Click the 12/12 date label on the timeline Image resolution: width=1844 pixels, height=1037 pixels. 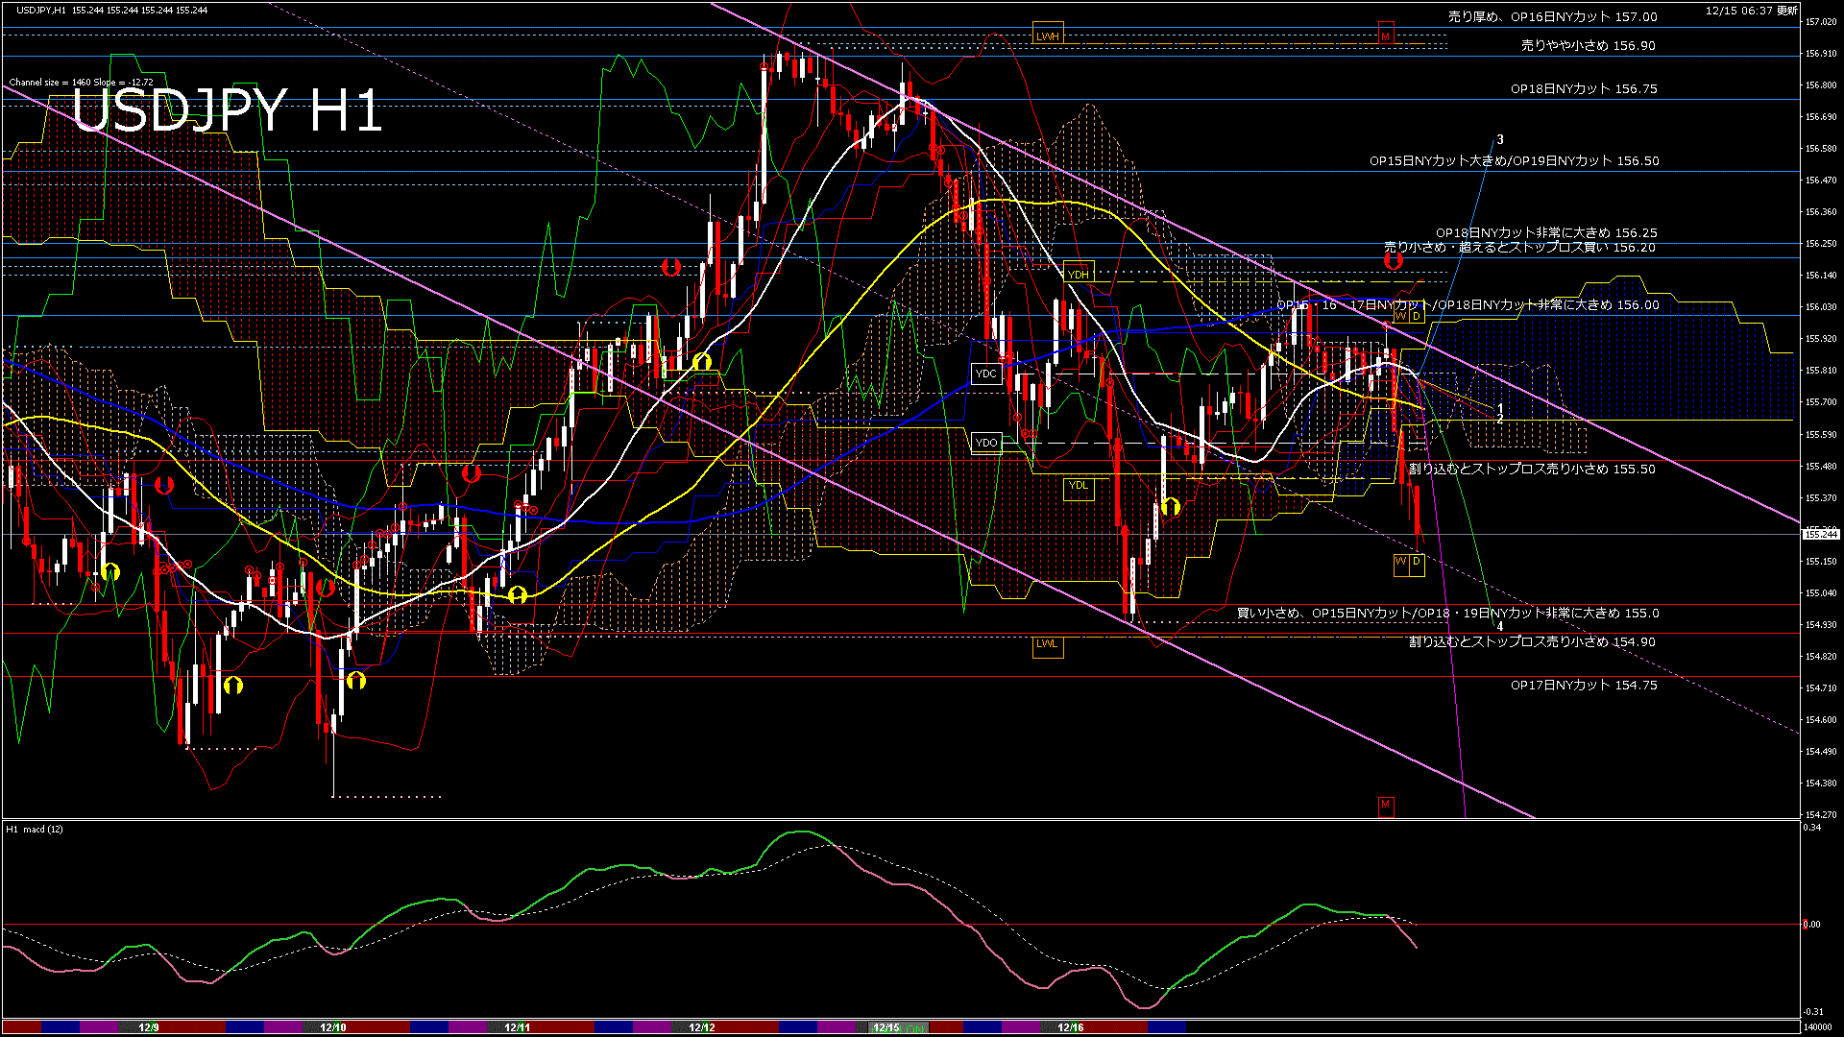[702, 1028]
